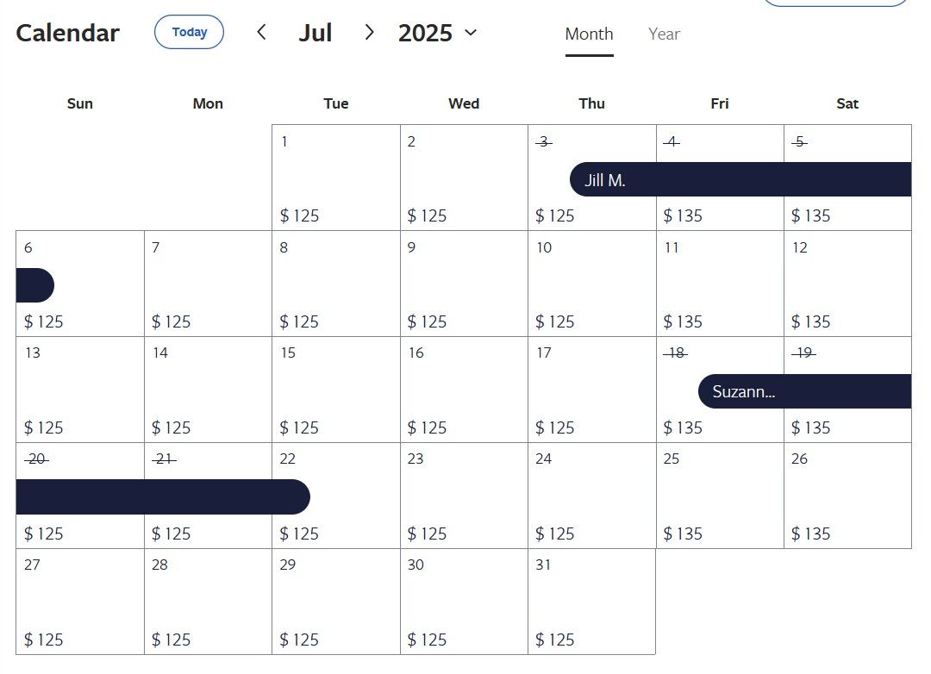Click the reservation bar ending July 22
This screenshot has width=931, height=674.
pos(163,497)
